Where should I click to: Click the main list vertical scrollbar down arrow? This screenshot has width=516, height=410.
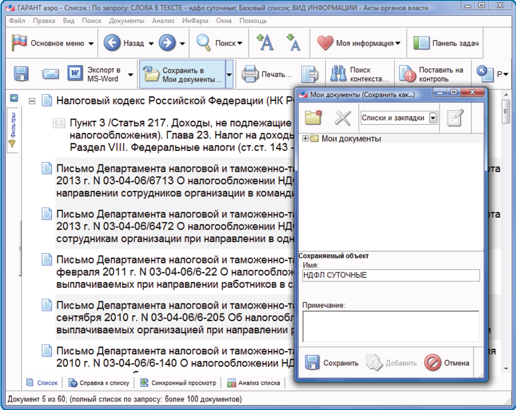[x=506, y=369]
